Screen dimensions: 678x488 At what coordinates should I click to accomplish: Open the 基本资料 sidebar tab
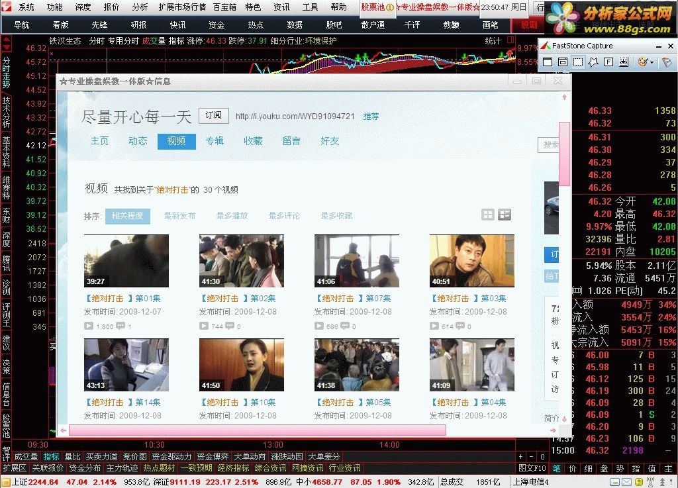point(6,152)
